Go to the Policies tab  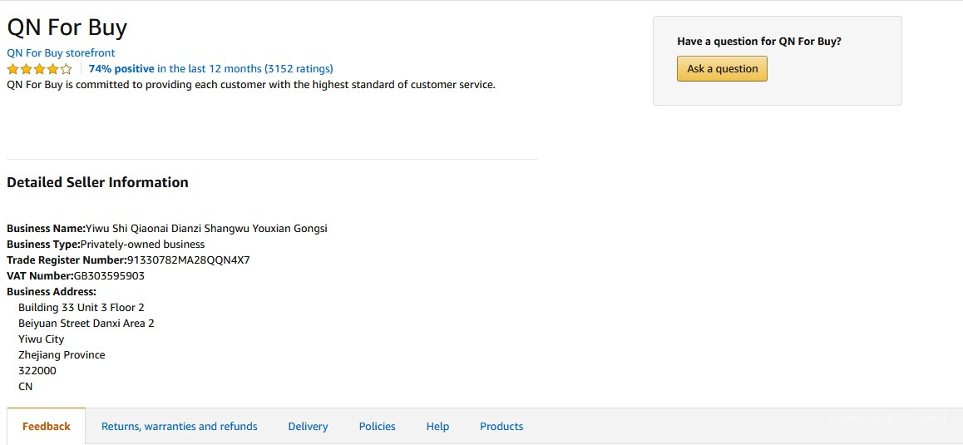point(377,427)
